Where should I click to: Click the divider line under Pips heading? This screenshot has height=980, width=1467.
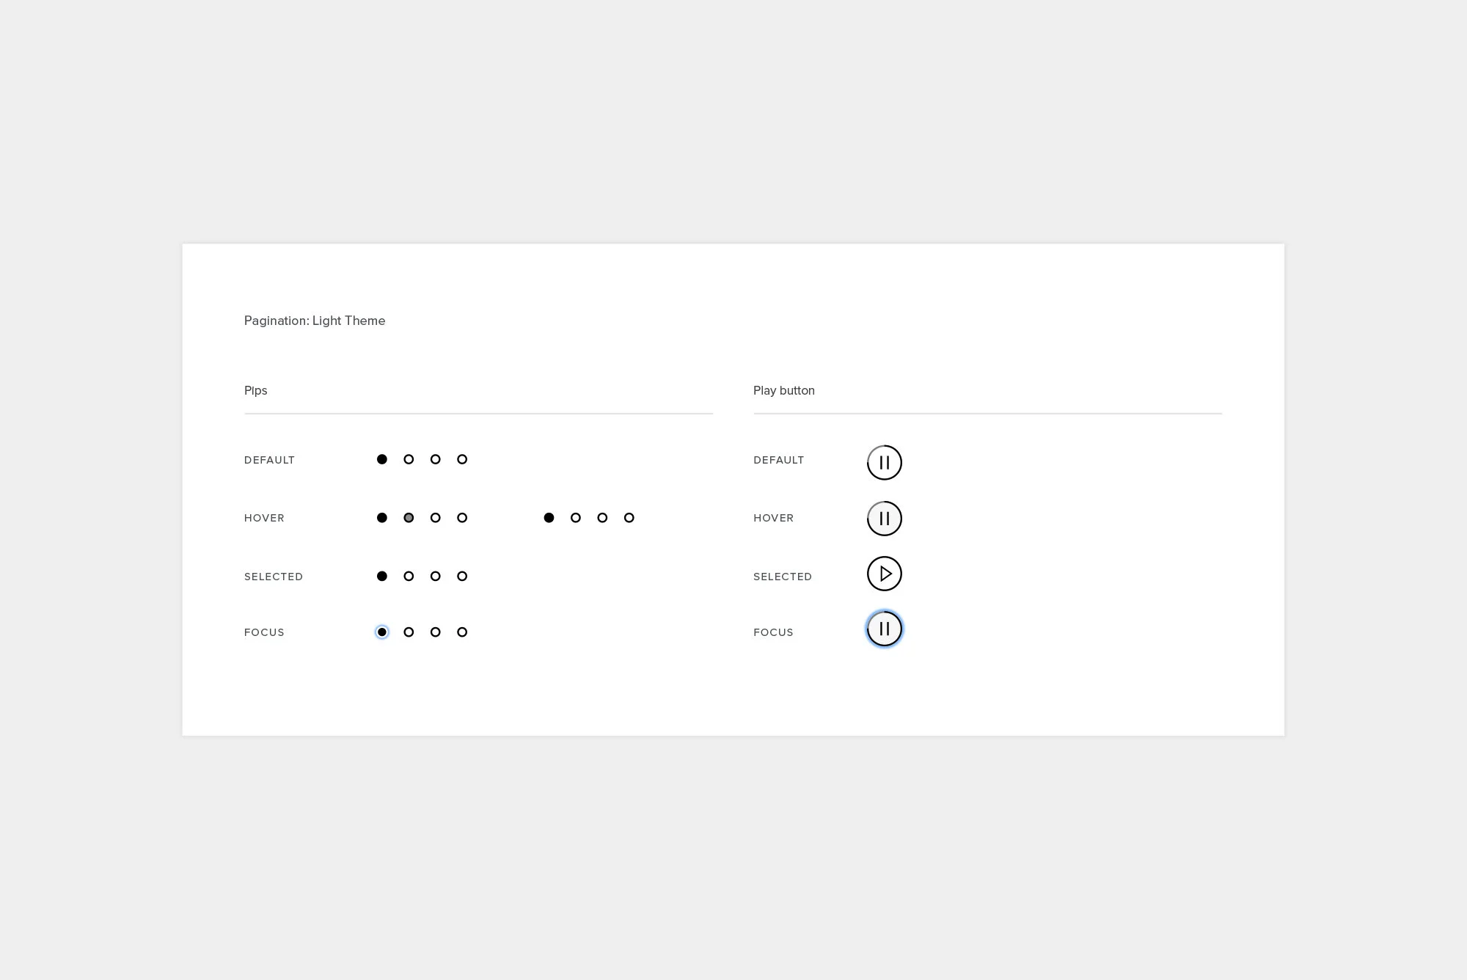(478, 414)
